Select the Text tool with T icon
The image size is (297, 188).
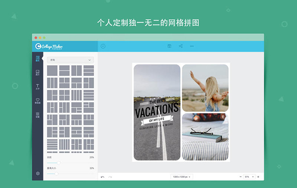(38, 87)
